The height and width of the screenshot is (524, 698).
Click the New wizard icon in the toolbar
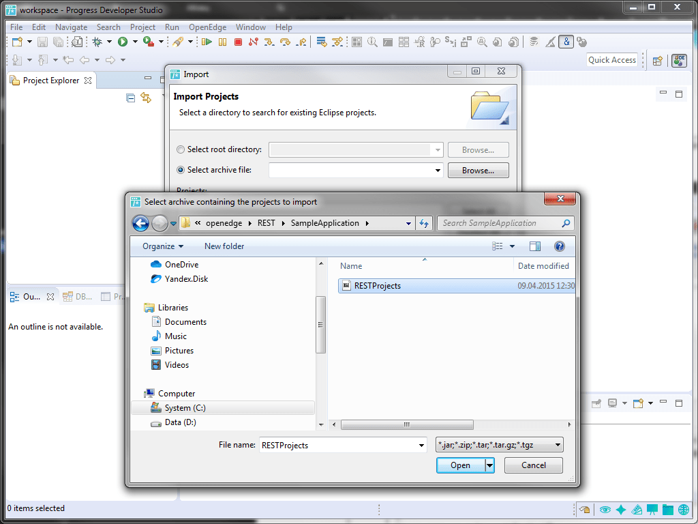[x=17, y=42]
